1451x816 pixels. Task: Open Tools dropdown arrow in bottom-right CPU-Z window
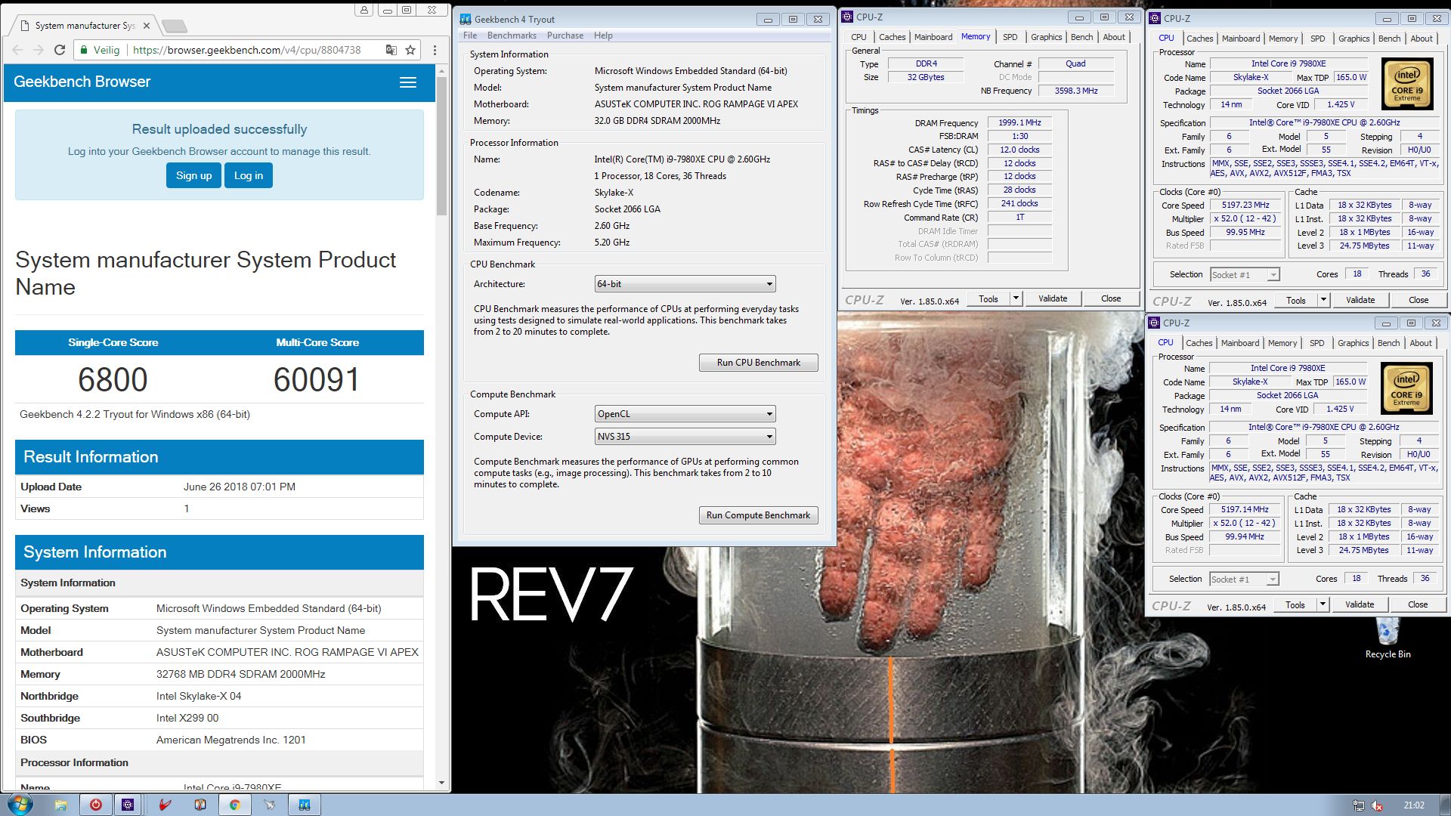coord(1323,604)
